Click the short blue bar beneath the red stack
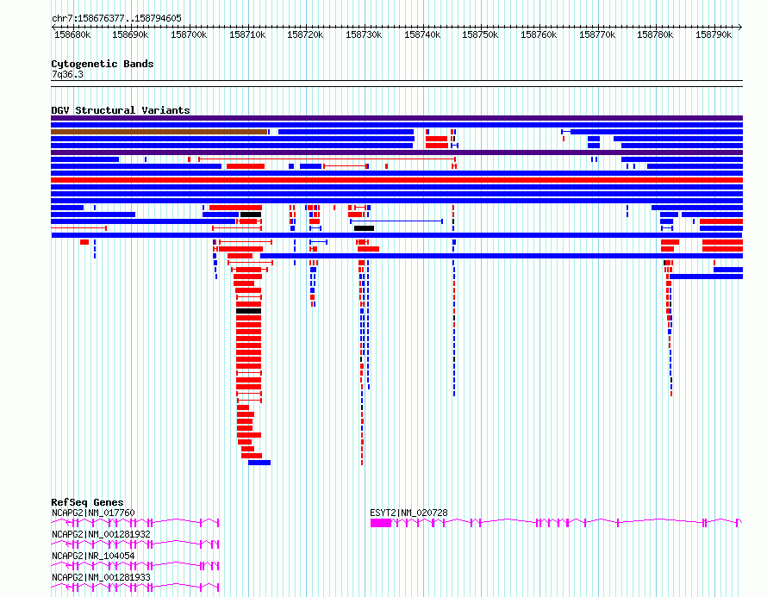The width and height of the screenshot is (767, 597). point(259,463)
